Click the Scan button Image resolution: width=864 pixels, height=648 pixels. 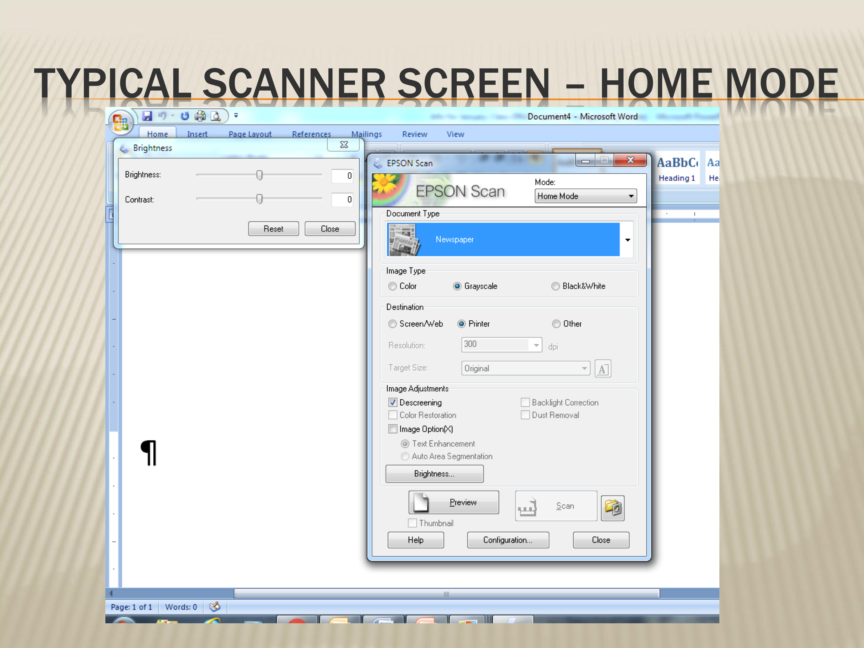(556, 506)
